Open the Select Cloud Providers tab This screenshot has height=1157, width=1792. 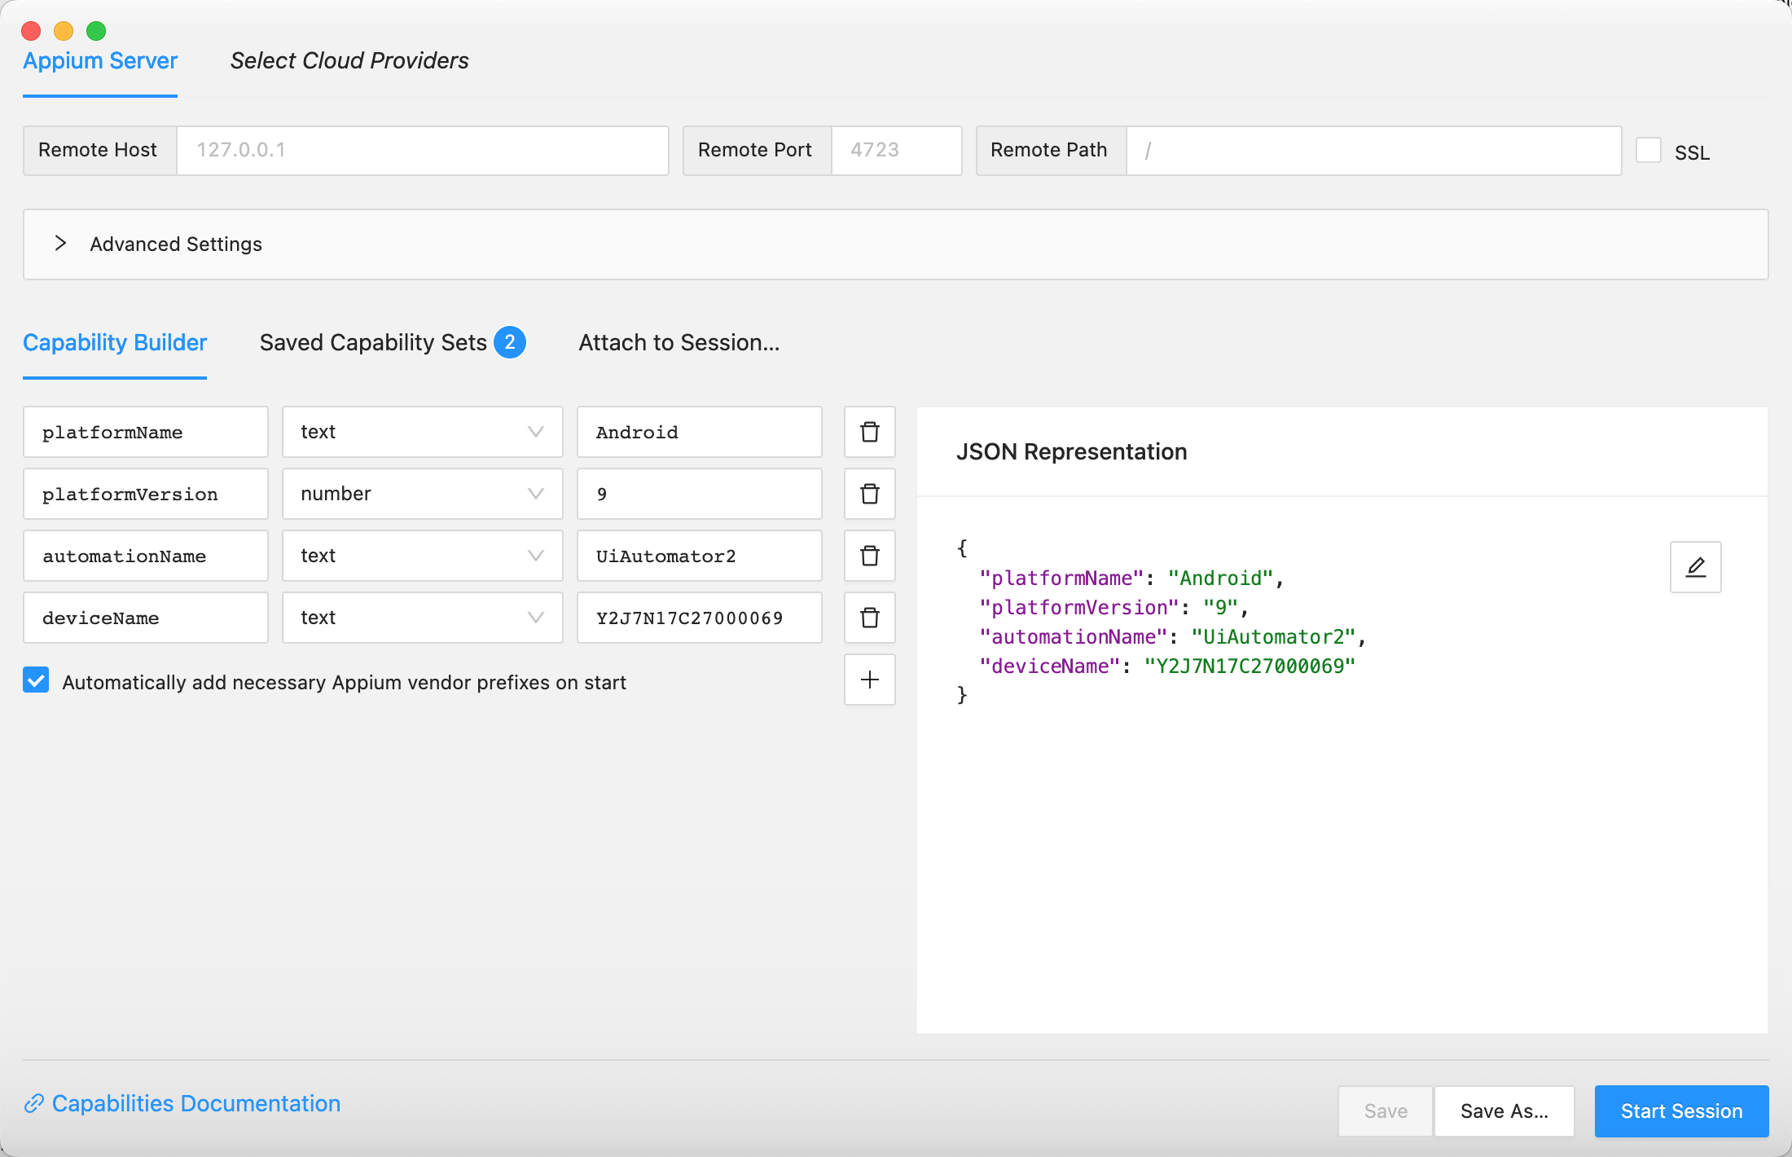coord(349,61)
